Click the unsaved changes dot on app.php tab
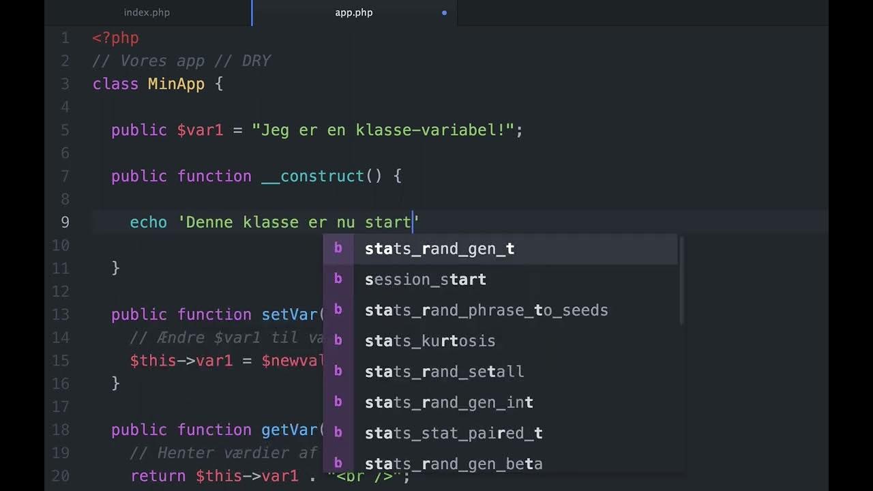Viewport: 873px width, 491px height. pyautogui.click(x=444, y=12)
